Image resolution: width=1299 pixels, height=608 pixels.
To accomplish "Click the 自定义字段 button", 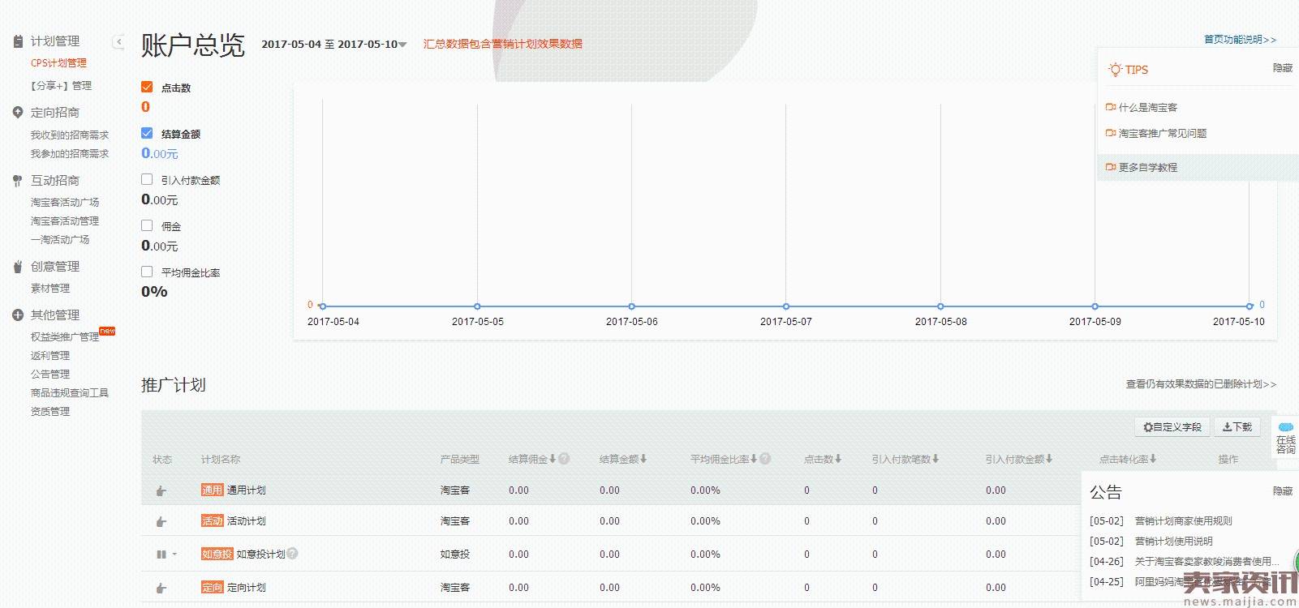I will (1172, 427).
